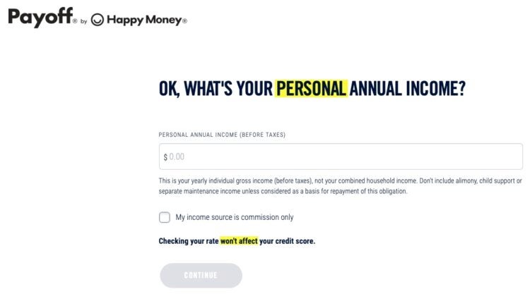Click the registered trademark symbol after Happy Money

(185, 22)
